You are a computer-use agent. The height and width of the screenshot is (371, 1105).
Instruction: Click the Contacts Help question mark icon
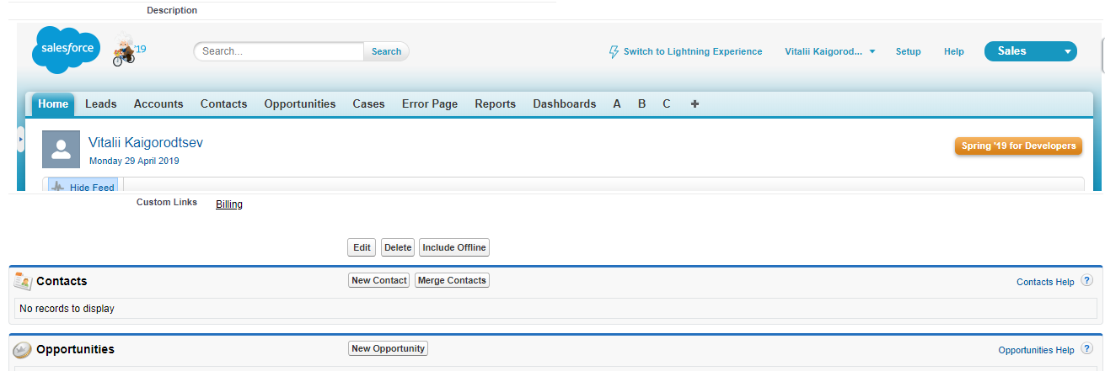click(1086, 281)
